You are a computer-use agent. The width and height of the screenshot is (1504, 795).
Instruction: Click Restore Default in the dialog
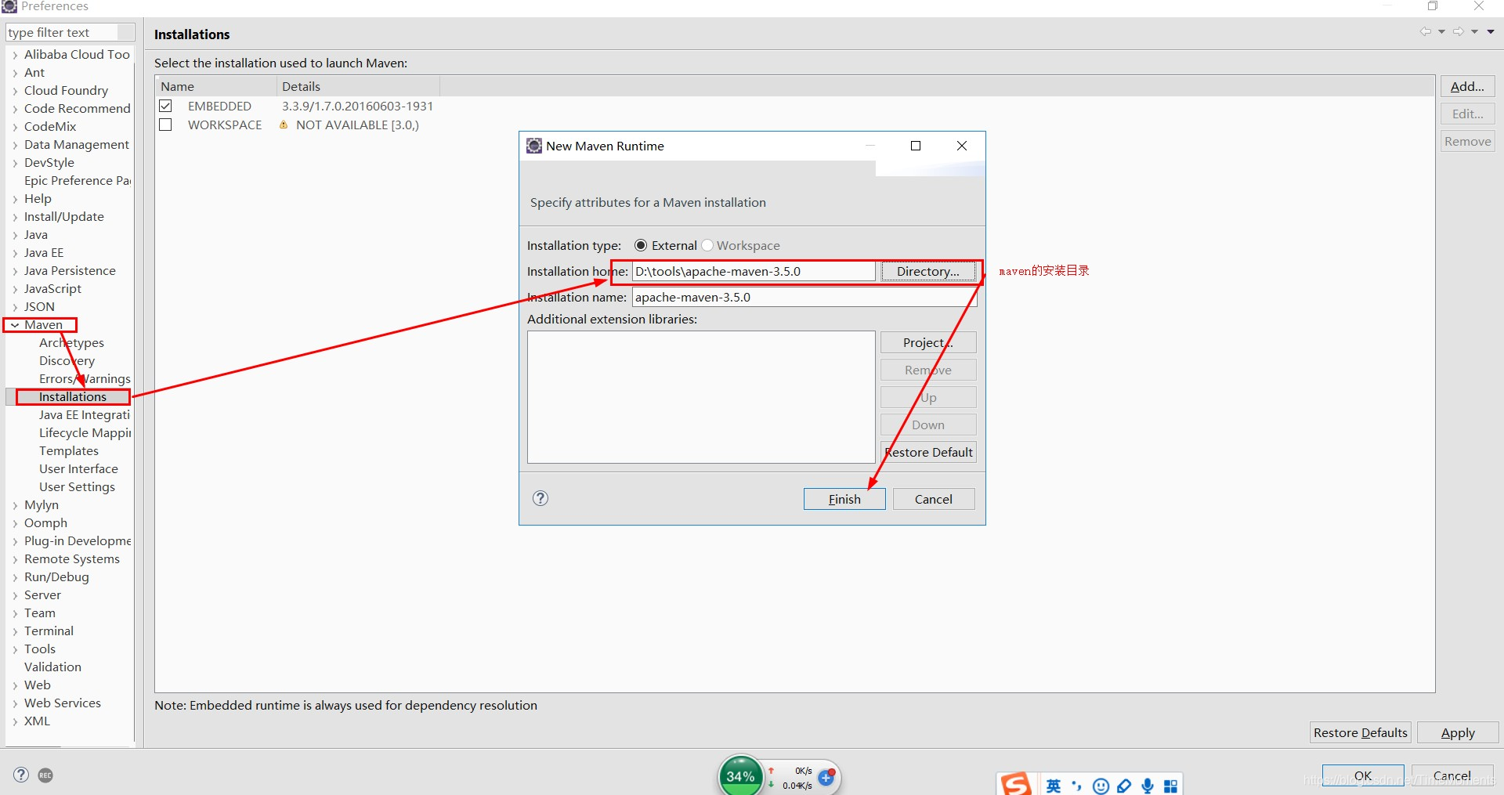pyautogui.click(x=928, y=452)
